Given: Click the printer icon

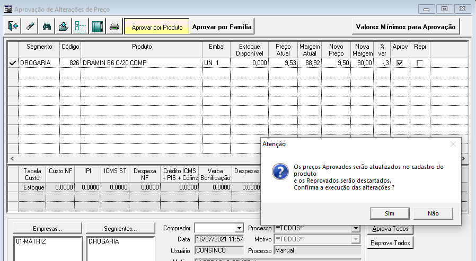Looking at the screenshot, I should 114,26.
